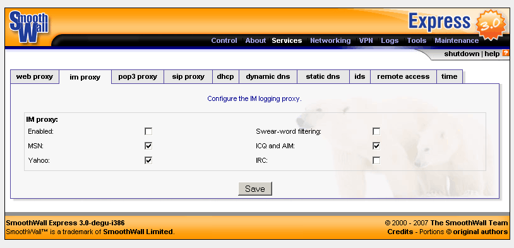Switch to the web proxy tab

click(35, 76)
